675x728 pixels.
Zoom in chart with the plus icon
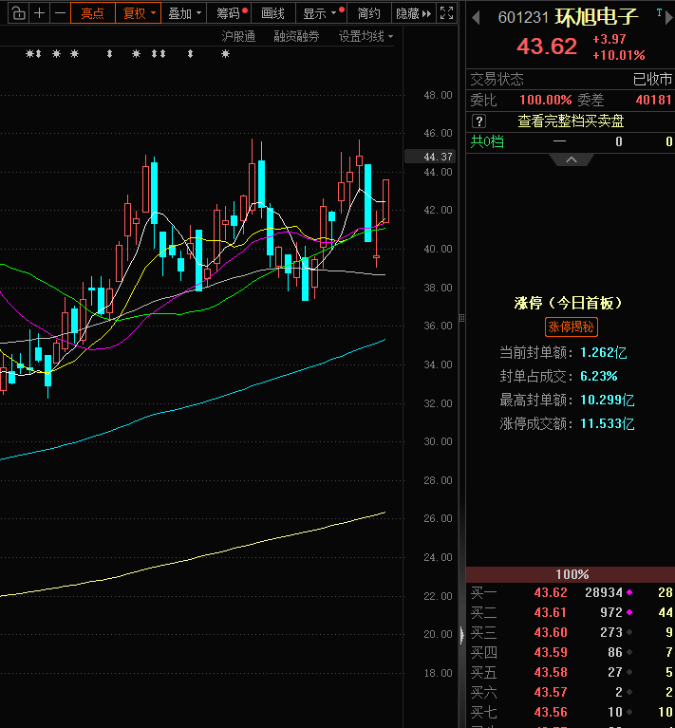tap(40, 13)
